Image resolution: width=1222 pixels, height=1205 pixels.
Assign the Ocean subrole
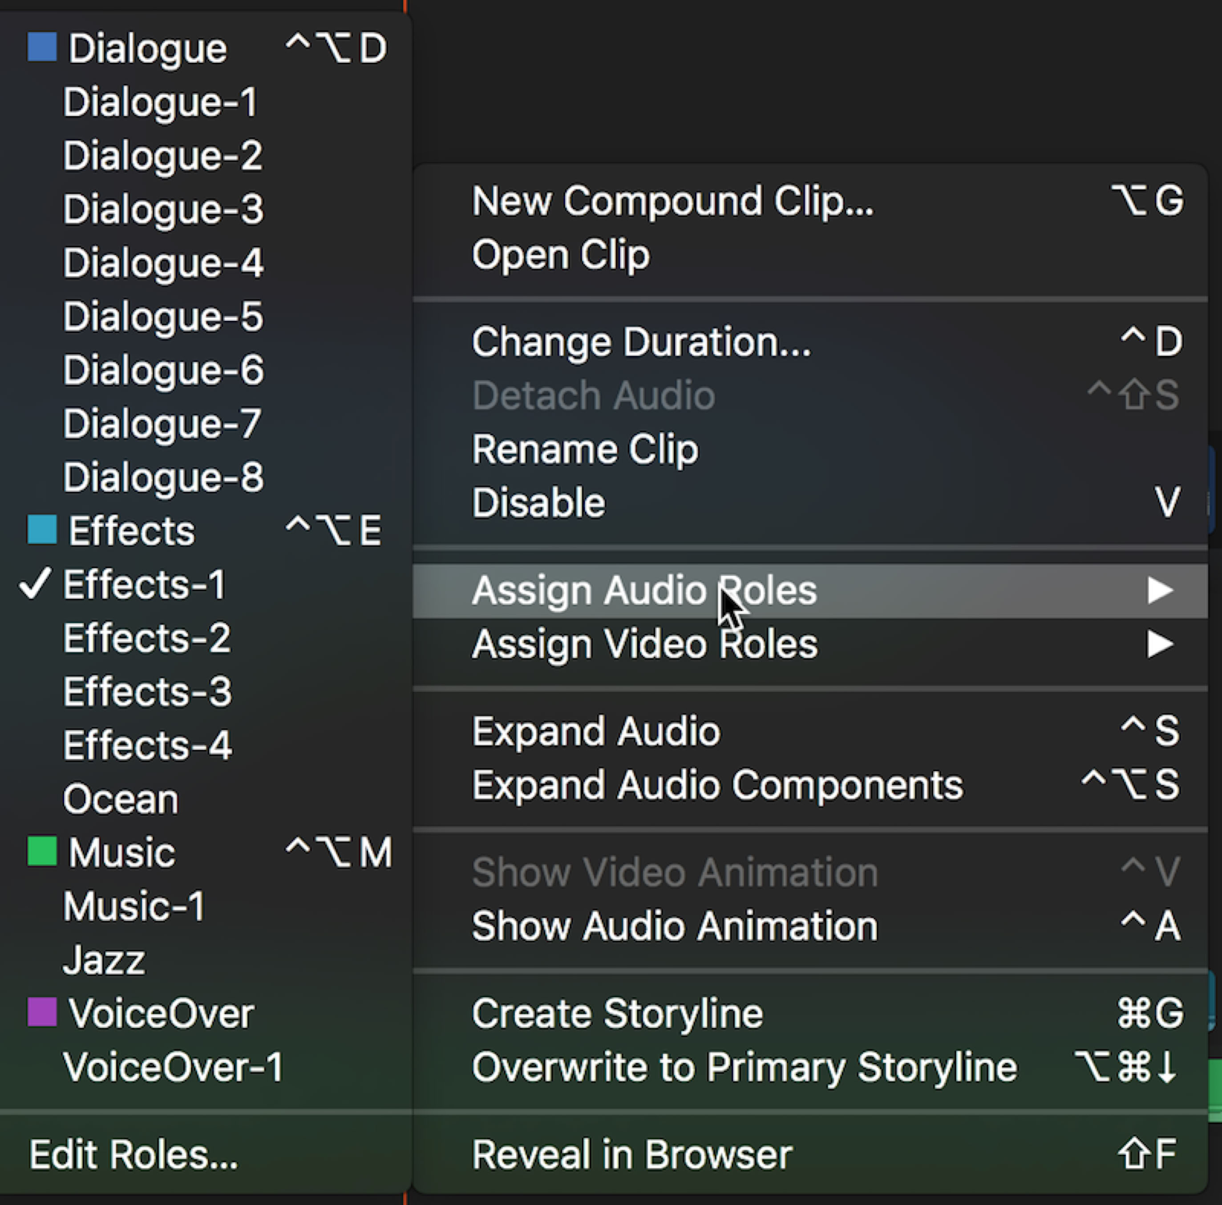coord(121,799)
